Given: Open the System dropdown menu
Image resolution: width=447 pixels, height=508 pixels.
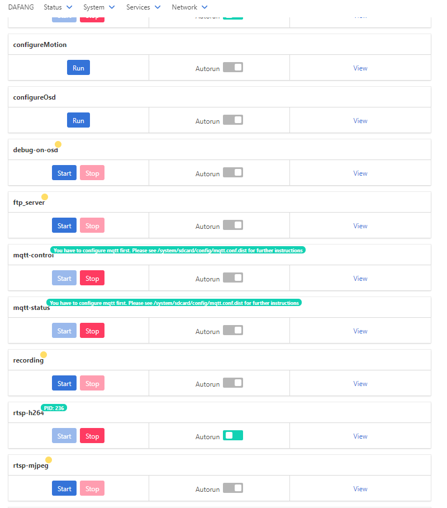Looking at the screenshot, I should [99, 7].
